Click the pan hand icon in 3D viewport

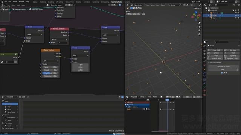click(x=199, y=27)
